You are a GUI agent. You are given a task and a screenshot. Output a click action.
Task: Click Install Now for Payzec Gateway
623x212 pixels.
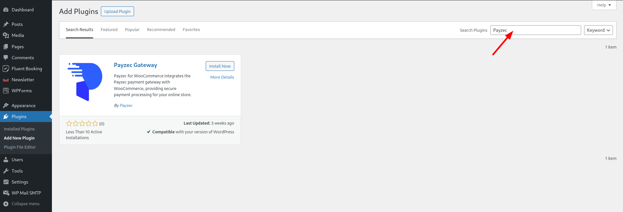coord(220,66)
